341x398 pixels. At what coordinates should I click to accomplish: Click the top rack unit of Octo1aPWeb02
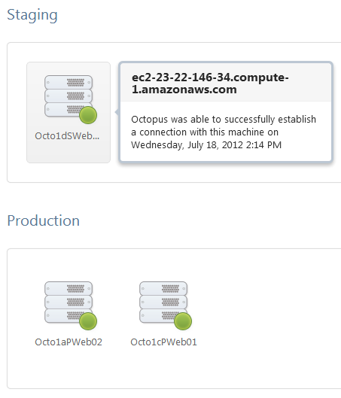69,288
